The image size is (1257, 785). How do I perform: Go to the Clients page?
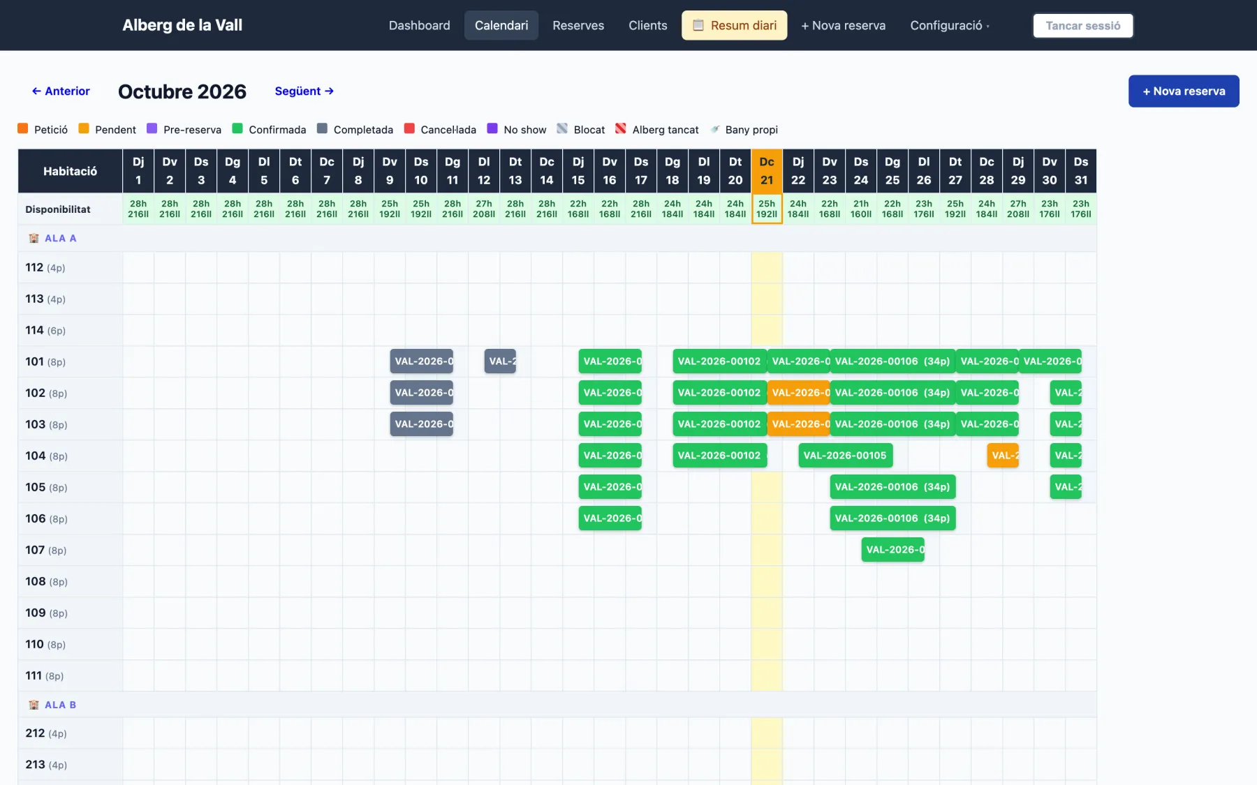coord(647,26)
